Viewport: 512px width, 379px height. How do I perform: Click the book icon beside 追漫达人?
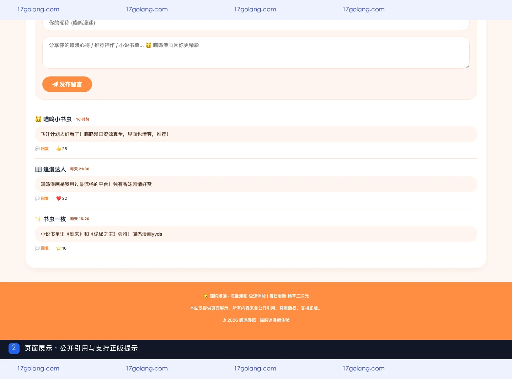pyautogui.click(x=38, y=169)
